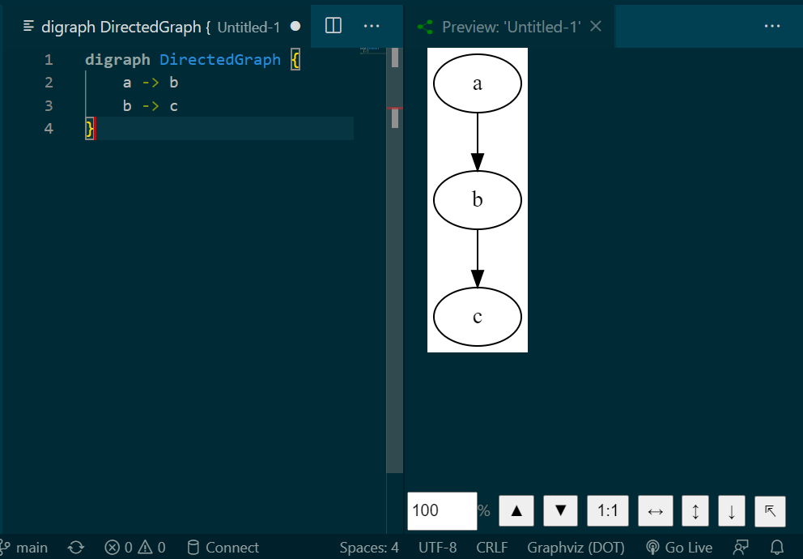Viewport: 803px width, 559px height.
Task: Close the Preview 'Untitled-1' tab
Action: (x=596, y=27)
